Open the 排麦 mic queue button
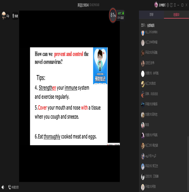189x192 pixels. point(15,15)
